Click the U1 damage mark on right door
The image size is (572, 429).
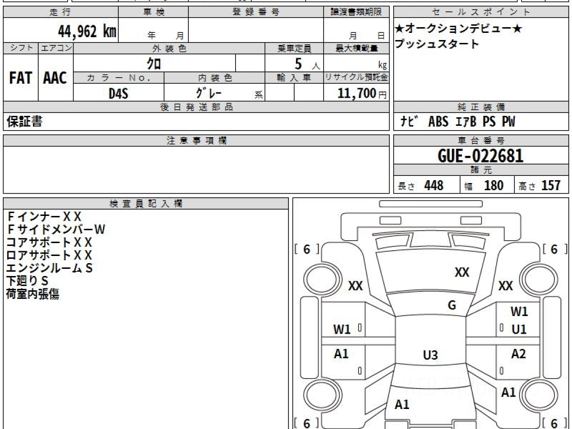519,329
